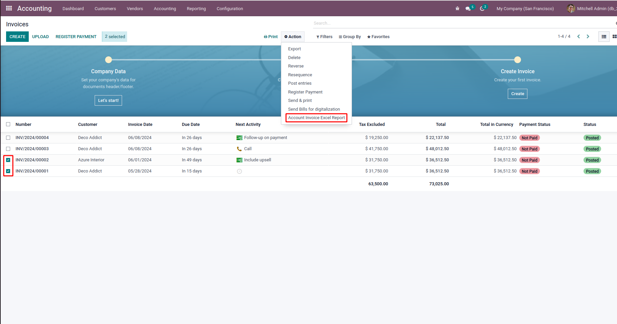617x324 pixels.
Task: Select checkbox for INV/2024/00004
Action: click(x=8, y=138)
